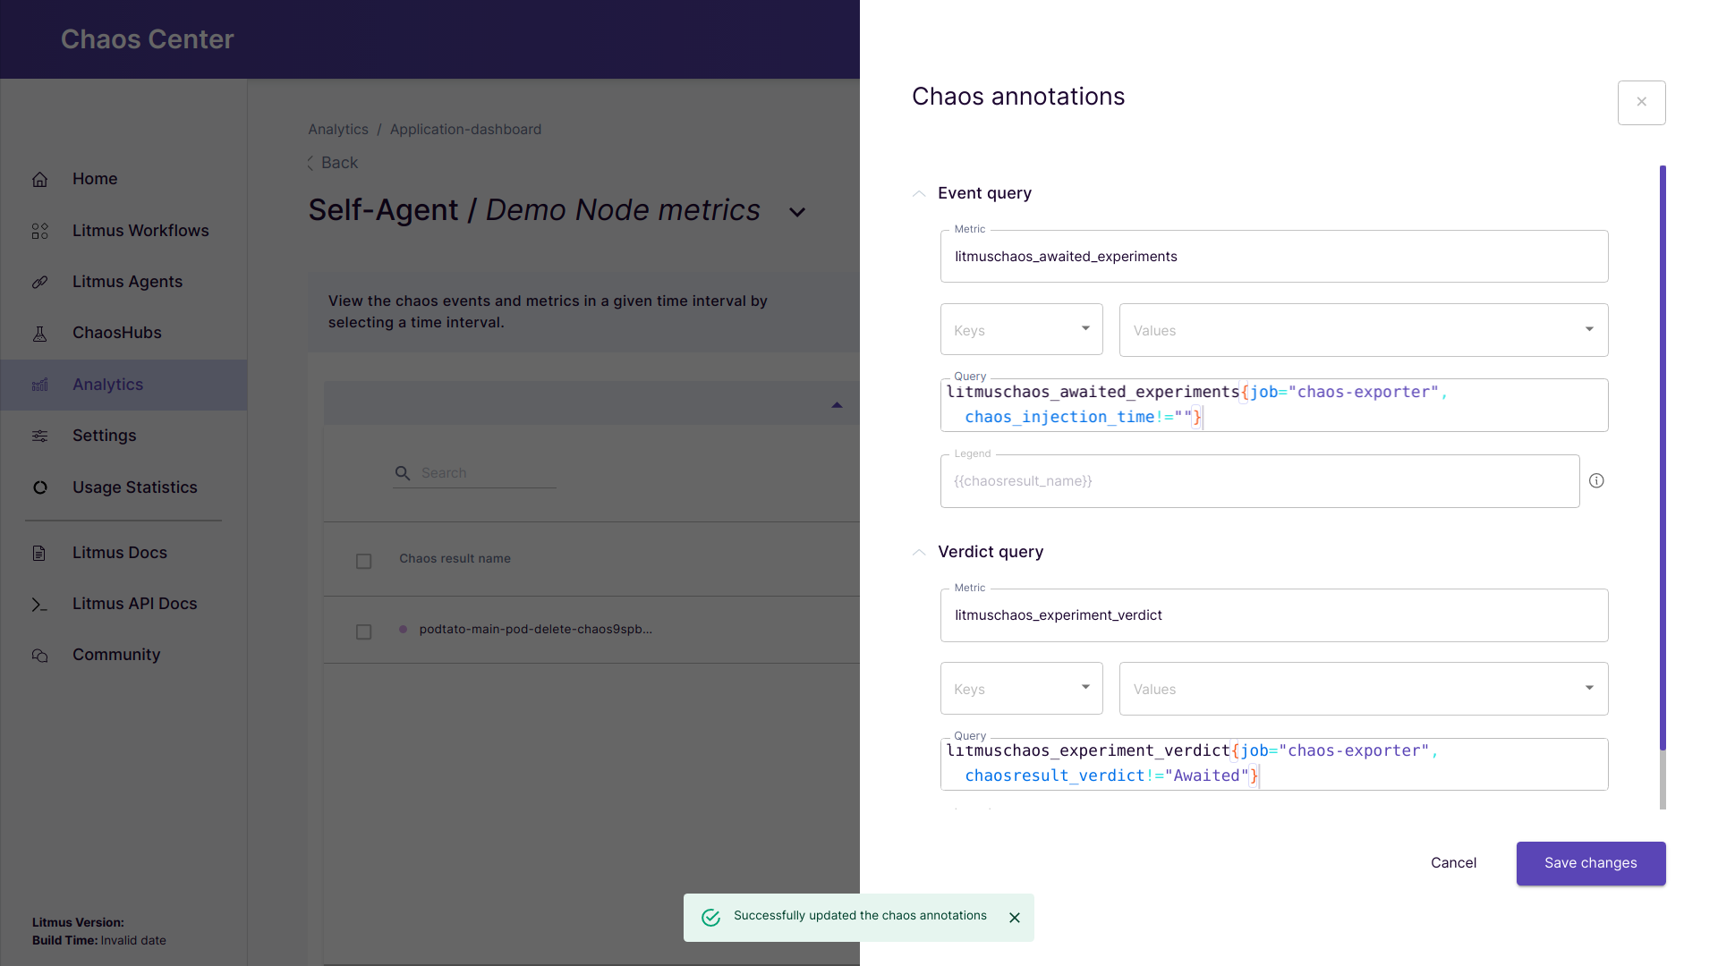Open the Event query Keys dropdown
Viewport: 1718px width, 966px height.
(x=1021, y=330)
